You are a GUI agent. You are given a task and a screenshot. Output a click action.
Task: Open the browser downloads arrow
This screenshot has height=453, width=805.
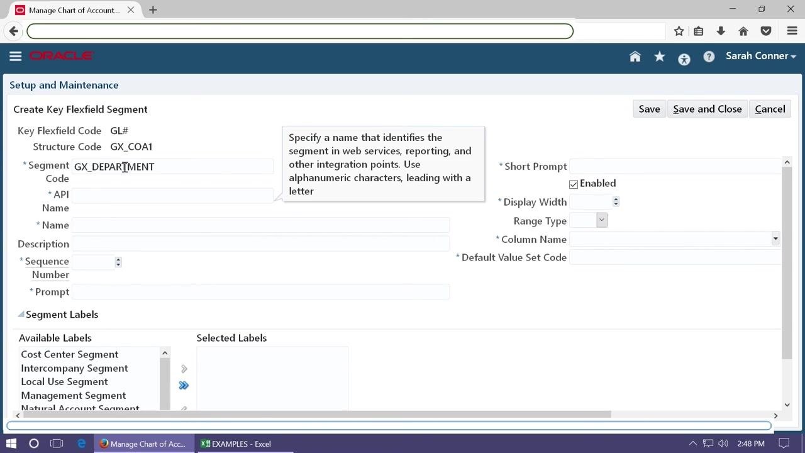[x=721, y=31]
